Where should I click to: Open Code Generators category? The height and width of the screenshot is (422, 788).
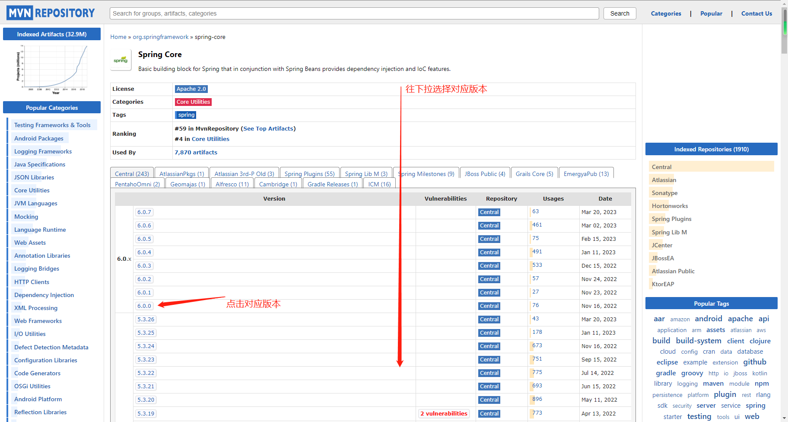click(37, 373)
